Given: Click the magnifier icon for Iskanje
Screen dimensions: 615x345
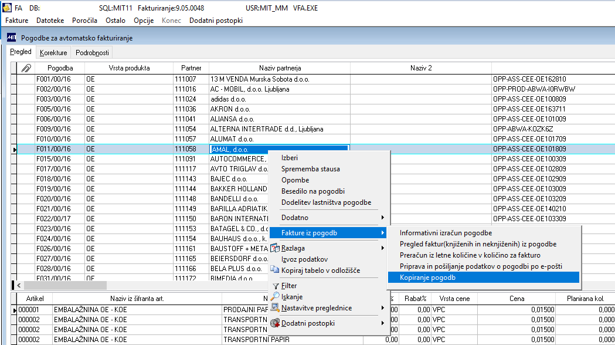Looking at the screenshot, I should (x=275, y=297).
